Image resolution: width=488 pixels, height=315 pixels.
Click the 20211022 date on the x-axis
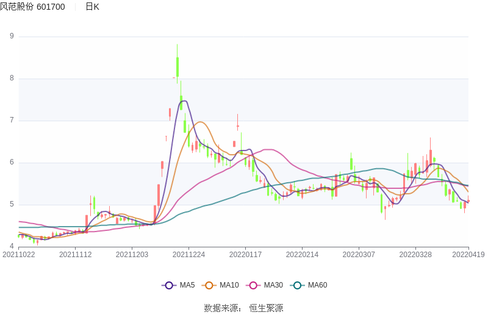pos(20,255)
